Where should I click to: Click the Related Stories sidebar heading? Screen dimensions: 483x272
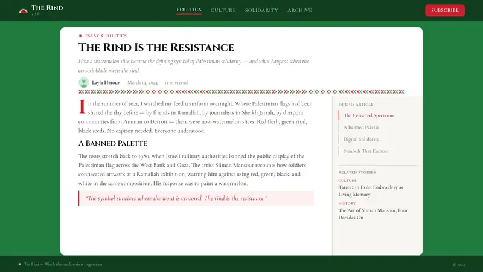357,172
